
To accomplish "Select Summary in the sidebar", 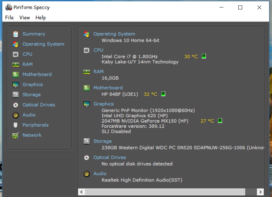I will [x=34, y=34].
